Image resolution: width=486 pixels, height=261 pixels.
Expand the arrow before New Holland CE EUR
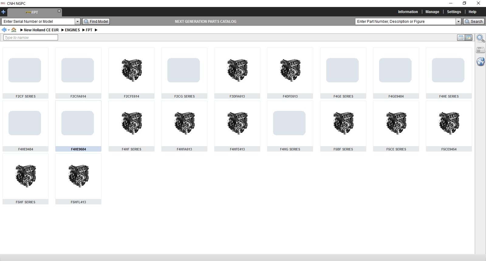point(22,30)
